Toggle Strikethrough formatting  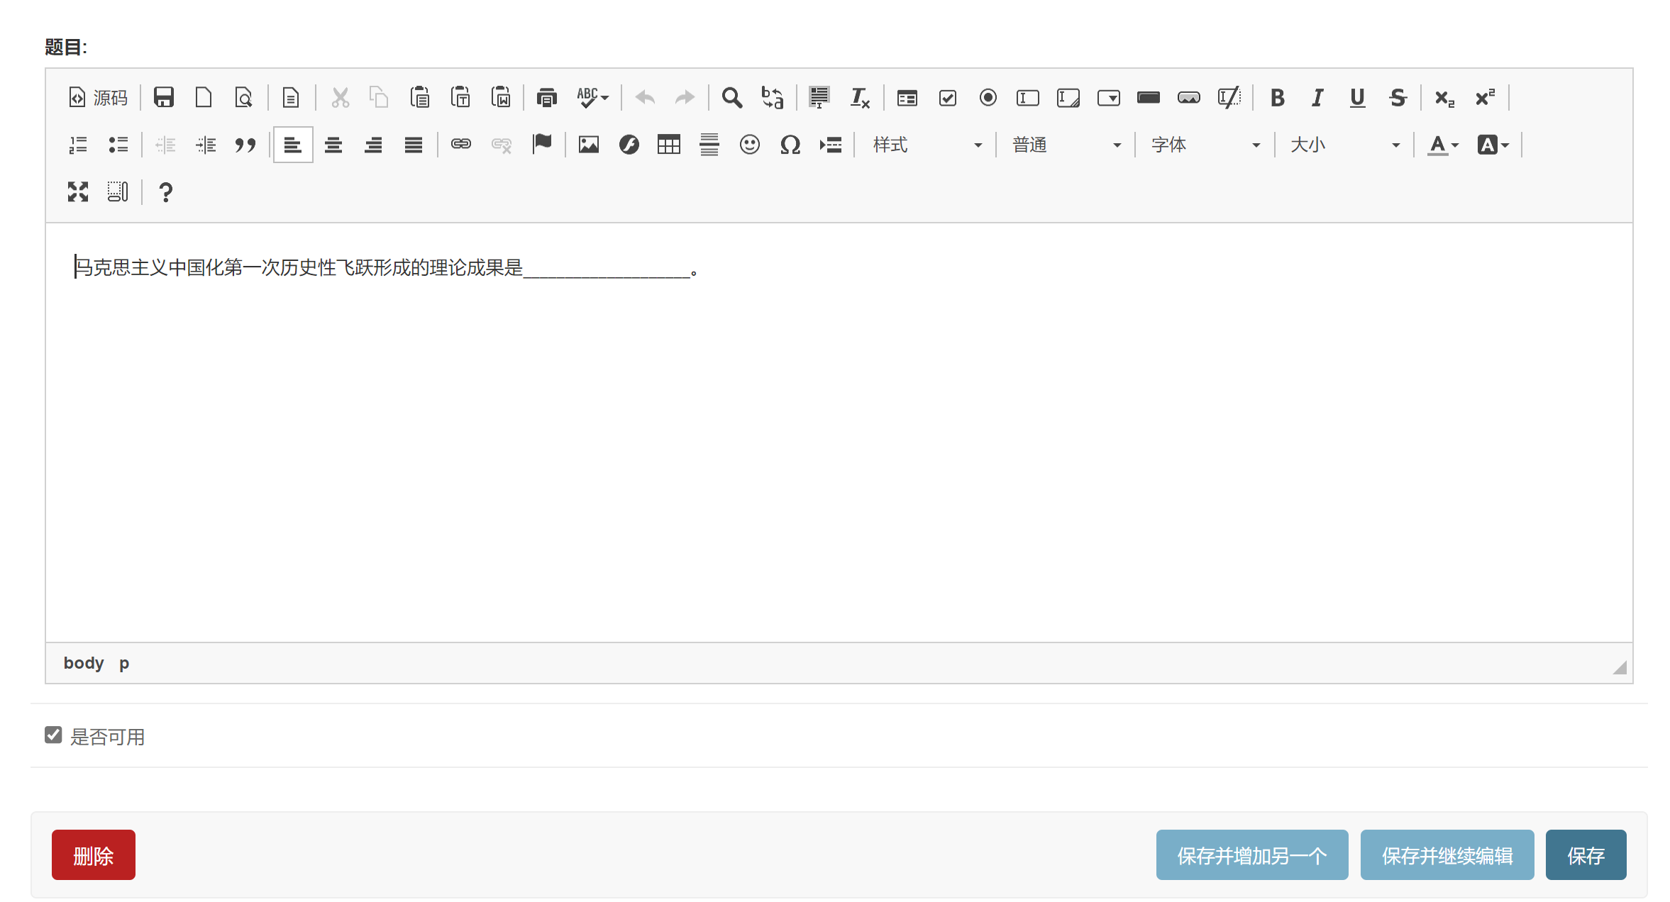point(1398,97)
